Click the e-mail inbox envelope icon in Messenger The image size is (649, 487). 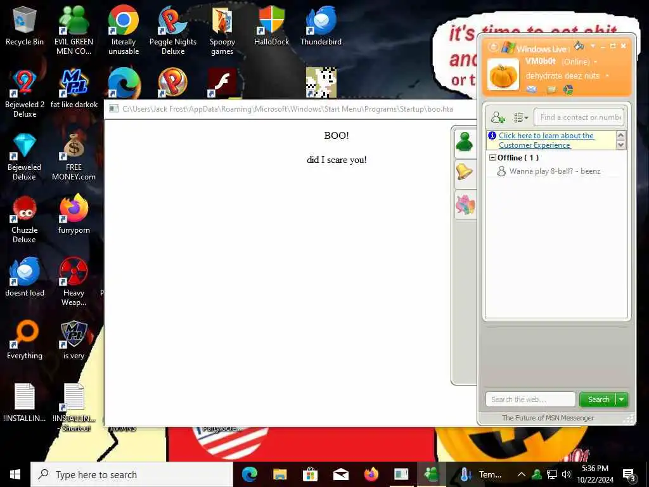click(532, 89)
